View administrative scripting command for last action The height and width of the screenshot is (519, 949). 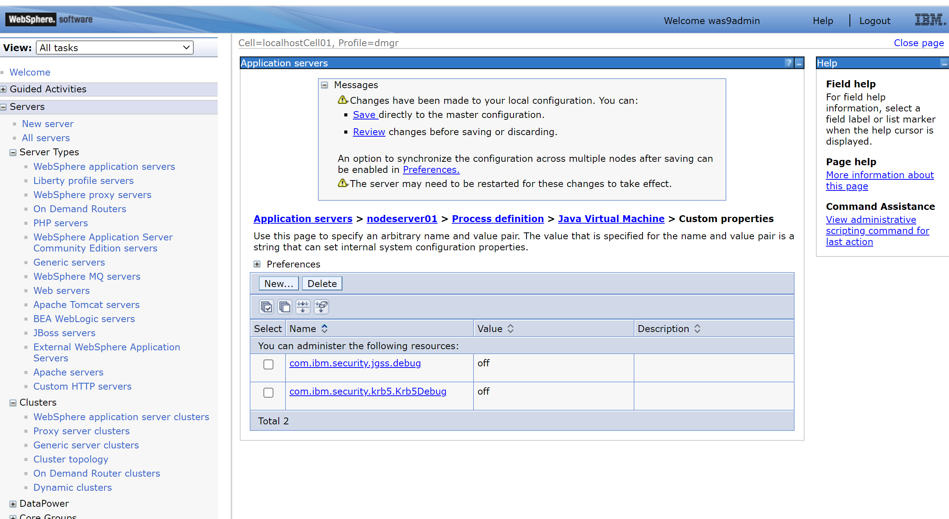(x=878, y=230)
